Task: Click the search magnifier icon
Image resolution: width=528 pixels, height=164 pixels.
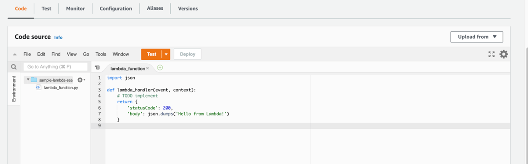Action: coord(14,67)
